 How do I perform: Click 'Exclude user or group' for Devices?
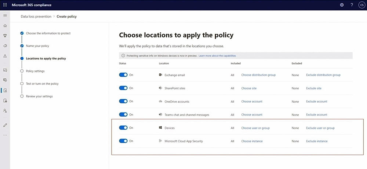click(x=320, y=128)
